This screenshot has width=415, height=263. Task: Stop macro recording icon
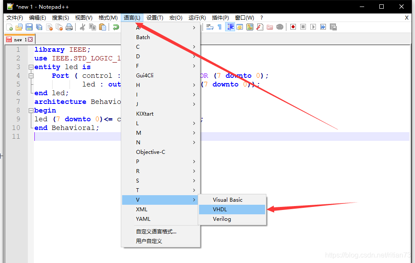(x=303, y=27)
